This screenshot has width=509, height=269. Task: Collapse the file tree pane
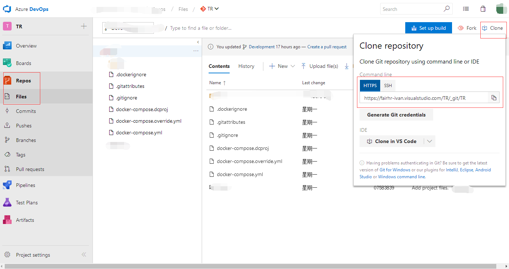click(x=198, y=42)
